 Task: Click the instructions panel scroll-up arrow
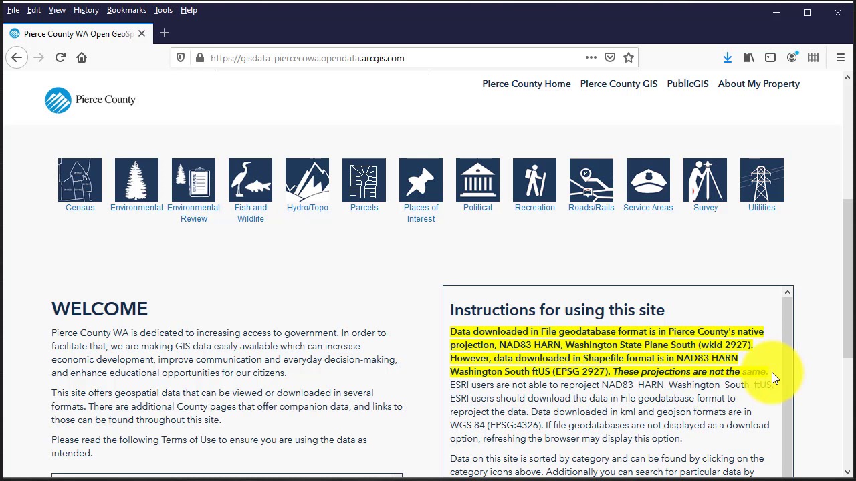tap(787, 292)
